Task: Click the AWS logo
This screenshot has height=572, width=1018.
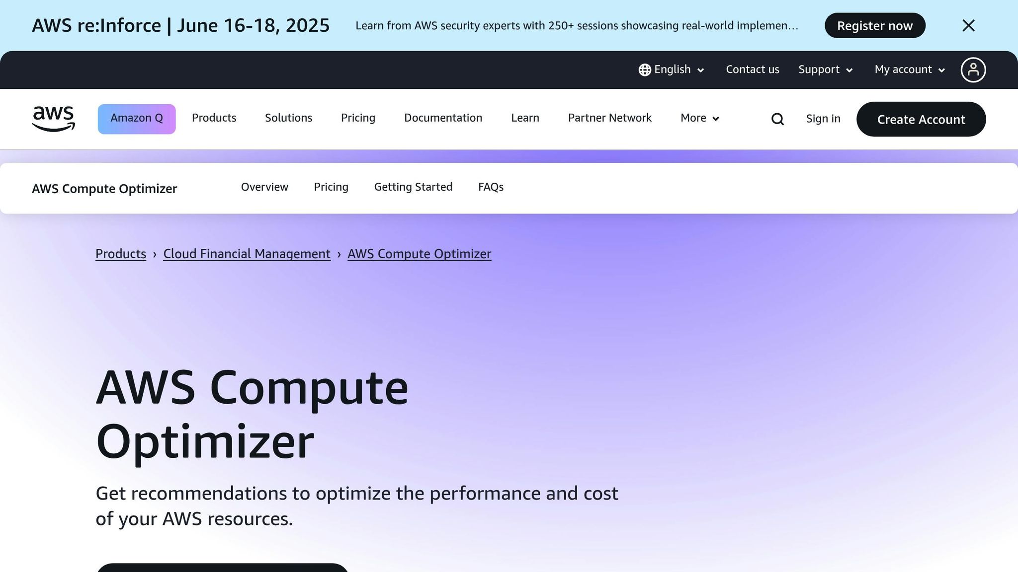Action: coord(54,119)
